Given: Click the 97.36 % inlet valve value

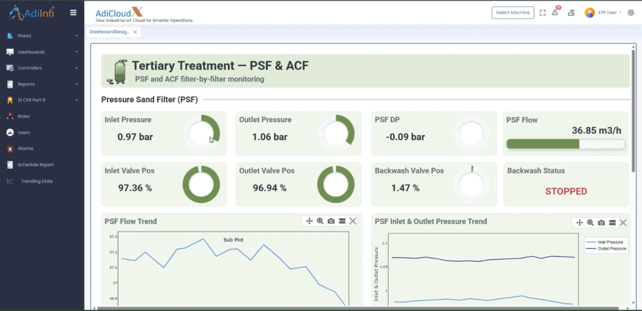Looking at the screenshot, I should click(x=135, y=188).
